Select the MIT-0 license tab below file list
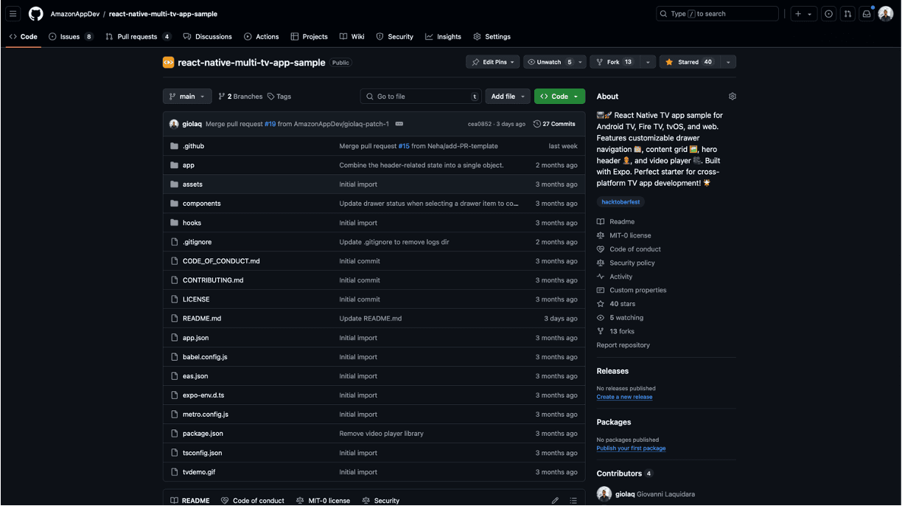This screenshot has height=506, width=902. (323, 501)
